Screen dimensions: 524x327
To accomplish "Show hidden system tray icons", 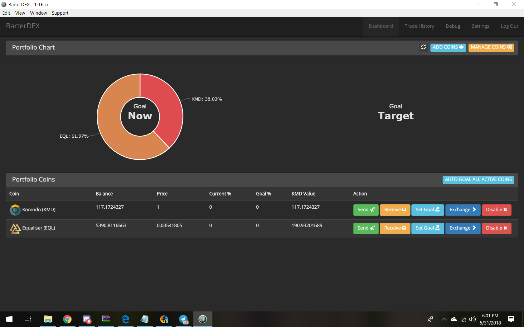I will (x=444, y=319).
